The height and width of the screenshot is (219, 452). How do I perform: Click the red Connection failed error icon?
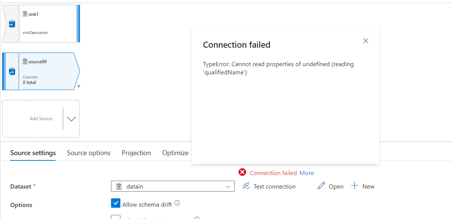click(242, 172)
